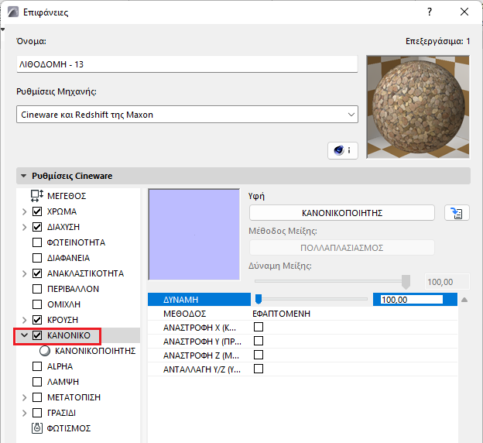This screenshot has height=443, width=483.
Task: Open the Ρυθμίσεις Μηχανής engine dropdown
Action: pyautogui.click(x=187, y=115)
